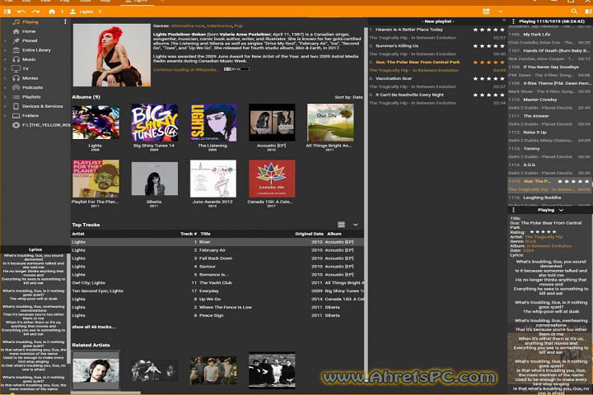593x395 pixels.
Task: Click Continue reading at Wikipedia link
Action: pyautogui.click(x=185, y=70)
